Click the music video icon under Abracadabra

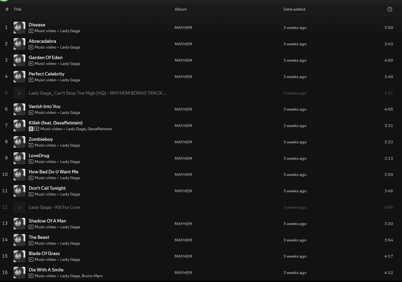click(31, 47)
